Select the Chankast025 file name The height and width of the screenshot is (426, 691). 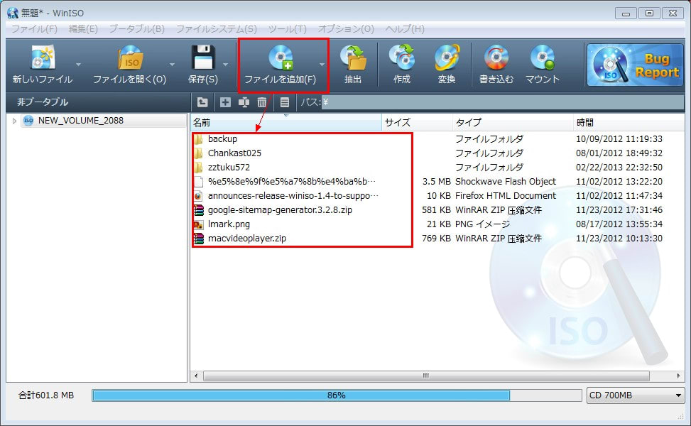pyautogui.click(x=234, y=153)
